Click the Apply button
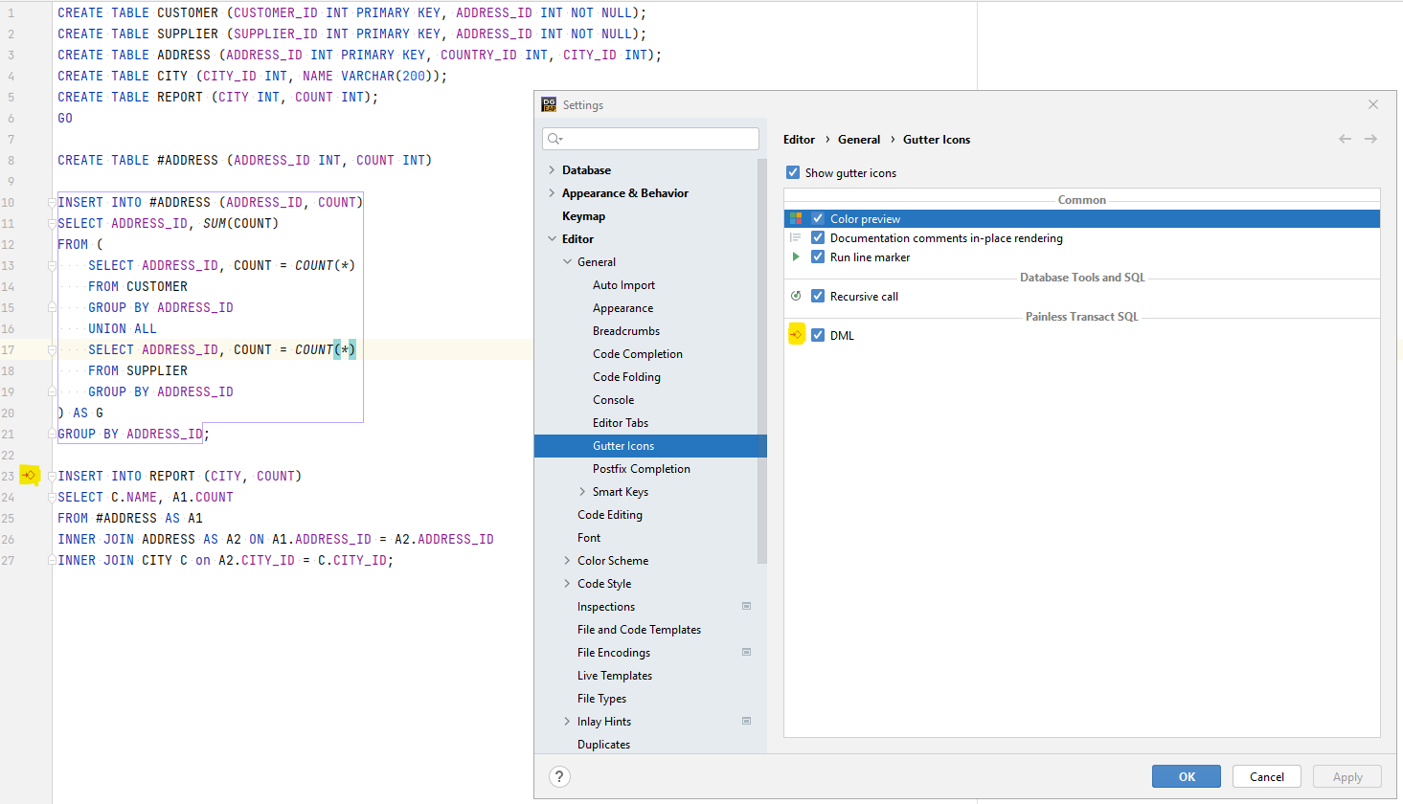This screenshot has height=804, width=1403. [x=1347, y=776]
